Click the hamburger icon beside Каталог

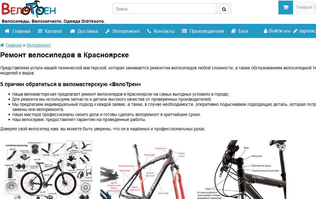pyautogui.click(x=40, y=31)
